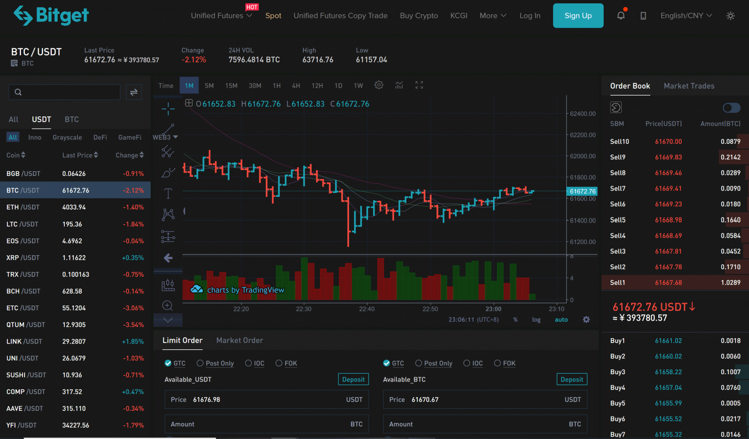
Task: Select the text annotation tool
Action: (x=168, y=193)
